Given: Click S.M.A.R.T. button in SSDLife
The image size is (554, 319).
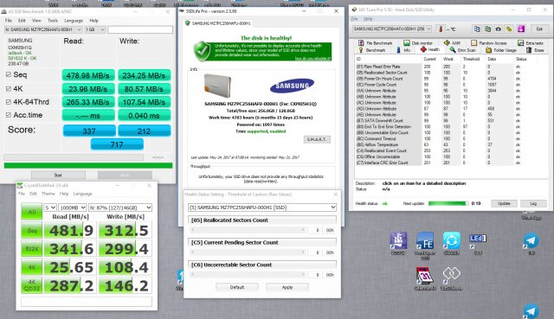Looking at the screenshot, I should (x=317, y=139).
